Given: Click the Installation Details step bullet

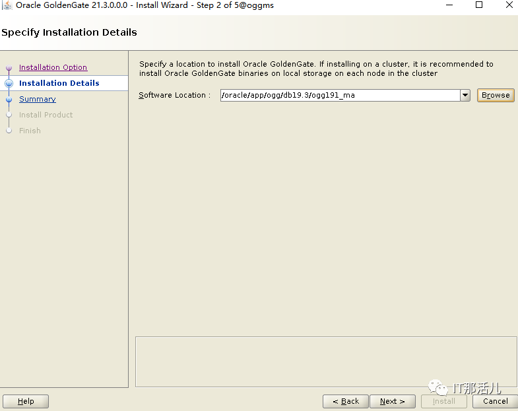Looking at the screenshot, I should click(9, 84).
